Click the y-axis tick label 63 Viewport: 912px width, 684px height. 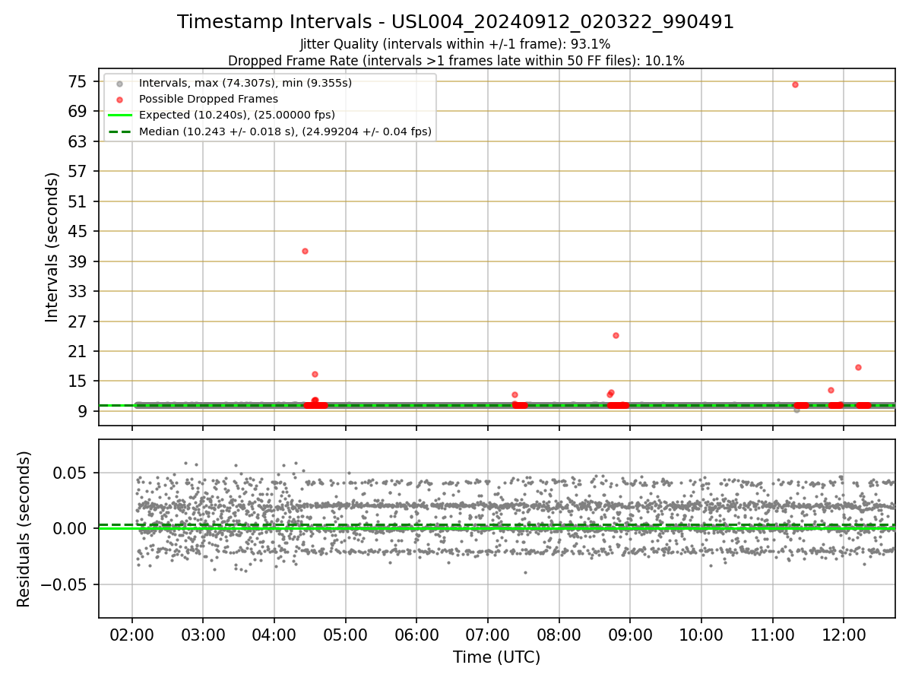tap(78, 141)
